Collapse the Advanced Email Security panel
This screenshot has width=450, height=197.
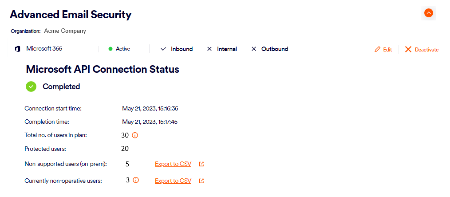(428, 13)
